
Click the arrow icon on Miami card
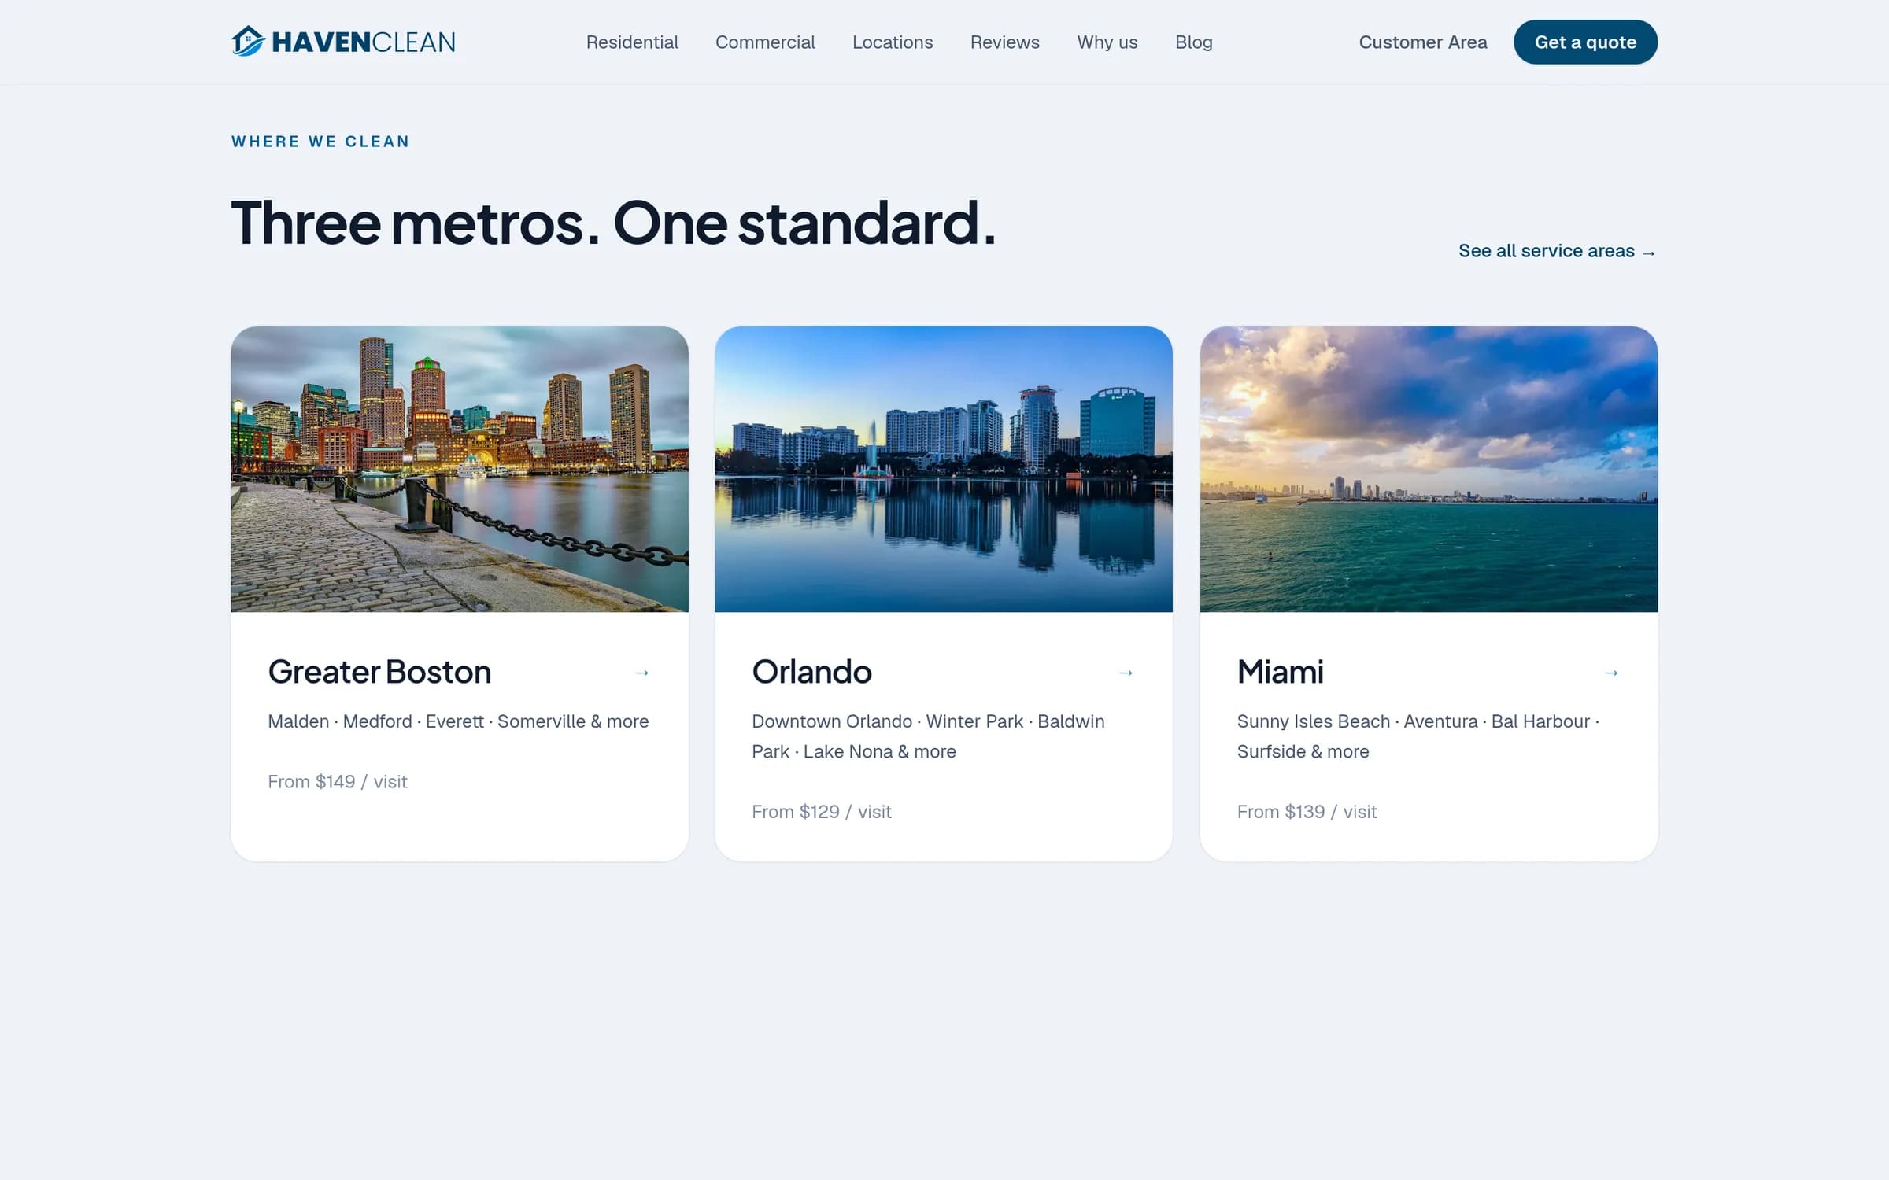(x=1611, y=673)
